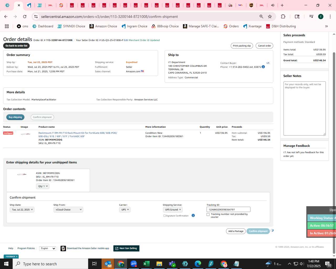
Task: Open the Ship From vCloud Choice dropdown
Action: (x=68, y=210)
